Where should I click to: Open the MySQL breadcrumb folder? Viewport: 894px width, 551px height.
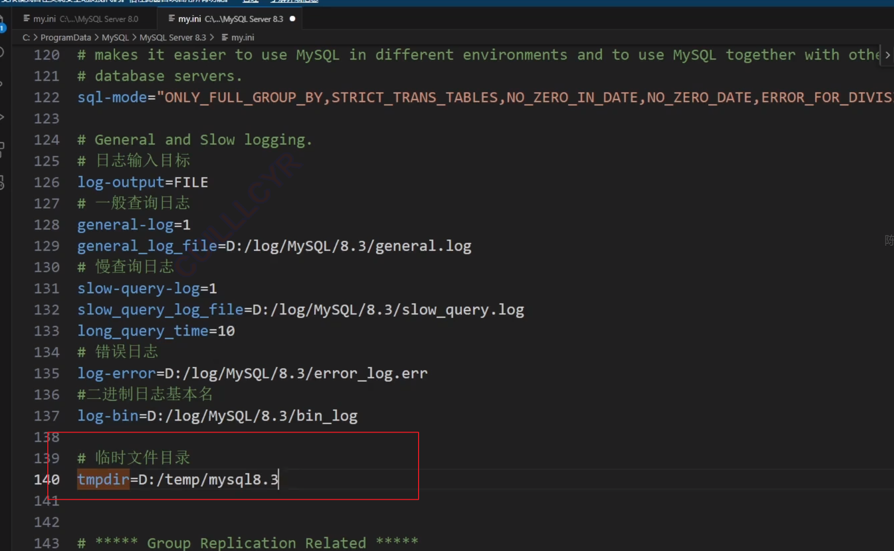point(115,37)
